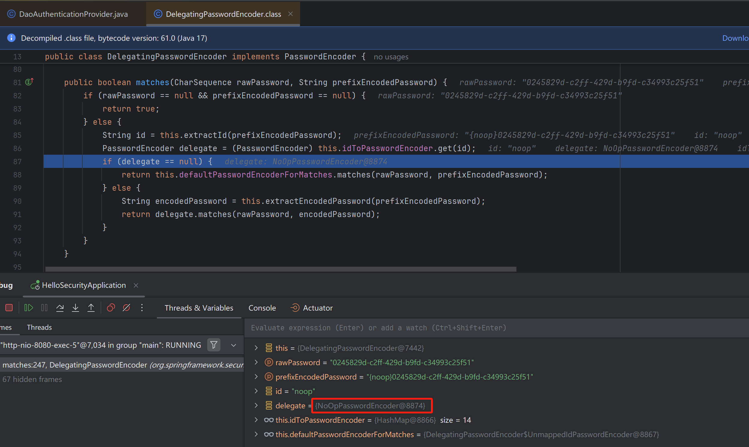Click the Step Into icon
This screenshot has height=447, width=749.
(75, 308)
